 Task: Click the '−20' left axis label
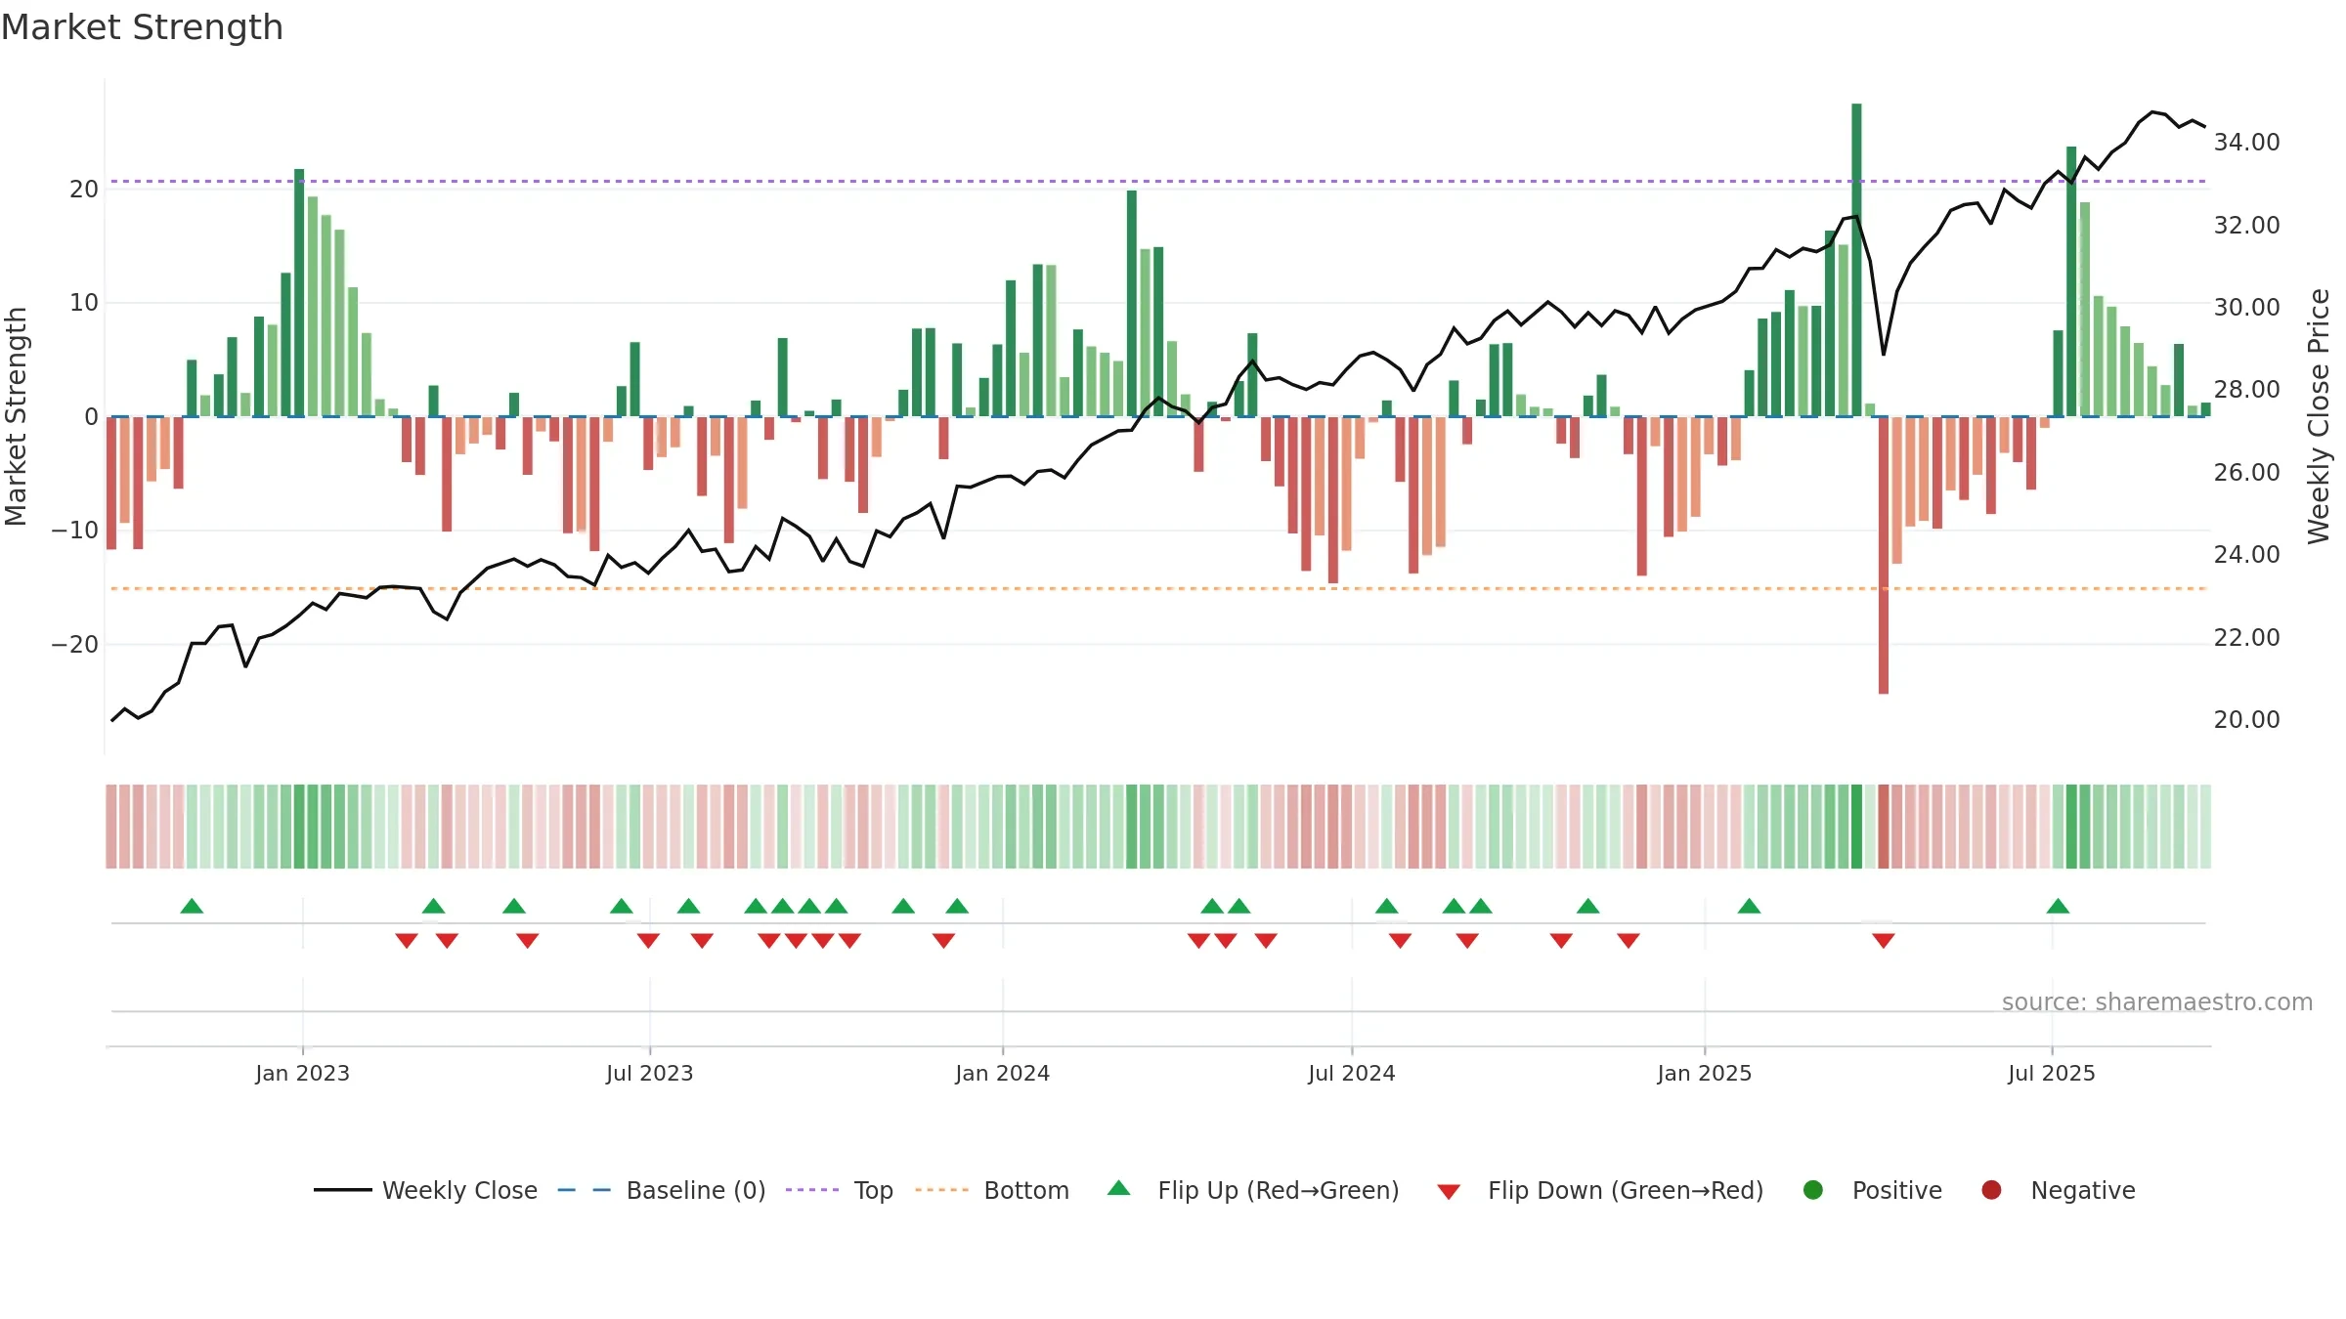pyautogui.click(x=74, y=644)
